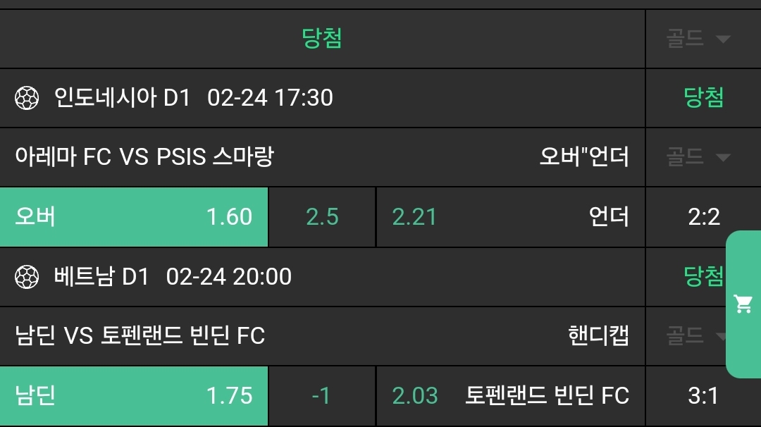Toggle the 오버 1.60 bet selection
The width and height of the screenshot is (761, 427).
click(x=134, y=217)
